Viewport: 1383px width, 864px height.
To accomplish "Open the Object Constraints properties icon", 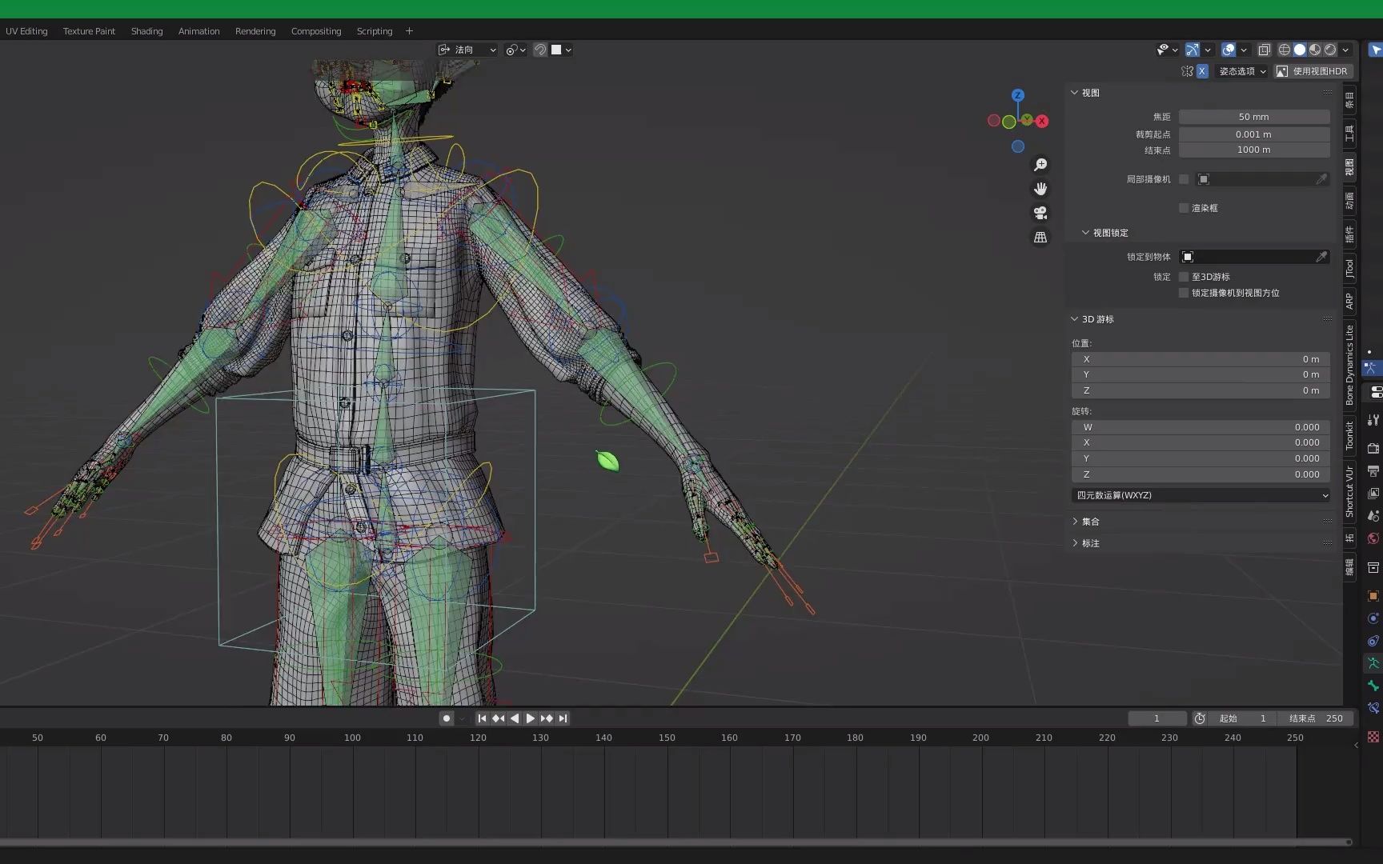I will coord(1373,641).
